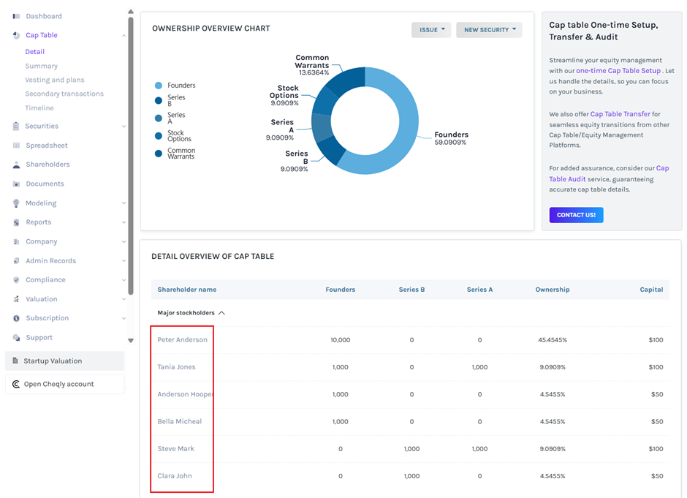Click the Compliance shield icon

tap(16, 280)
